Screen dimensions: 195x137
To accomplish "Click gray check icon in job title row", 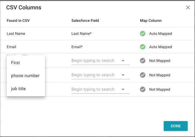I will [143, 89].
